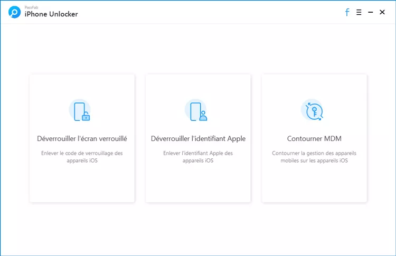Select "Déverrouiller l'écran verrouillé" title

click(82, 139)
